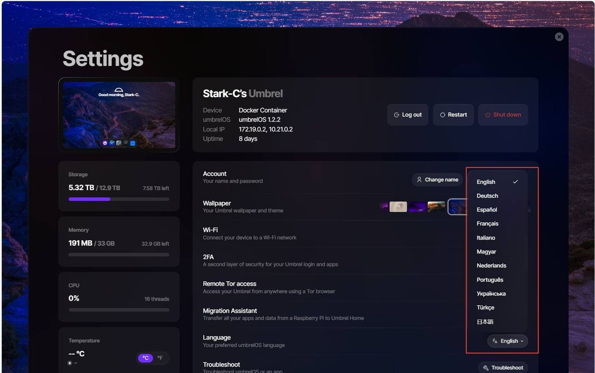Click the 7.58 TB left text
This screenshot has height=373, width=595.
pos(156,188)
